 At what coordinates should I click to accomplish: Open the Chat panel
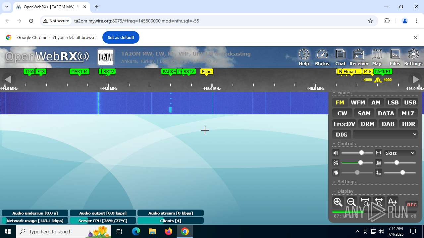(340, 57)
